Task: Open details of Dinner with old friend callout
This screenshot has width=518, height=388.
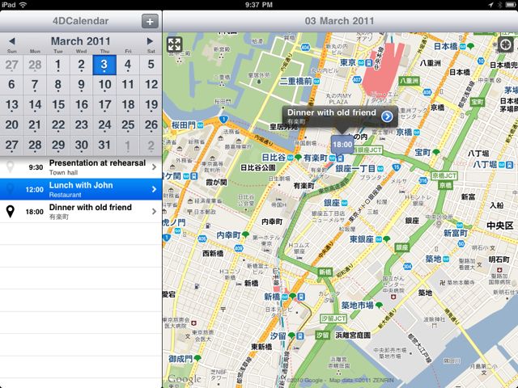Action: coord(387,116)
